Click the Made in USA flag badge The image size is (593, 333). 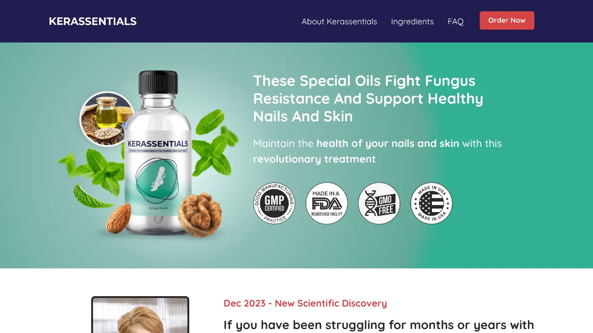coord(432,203)
